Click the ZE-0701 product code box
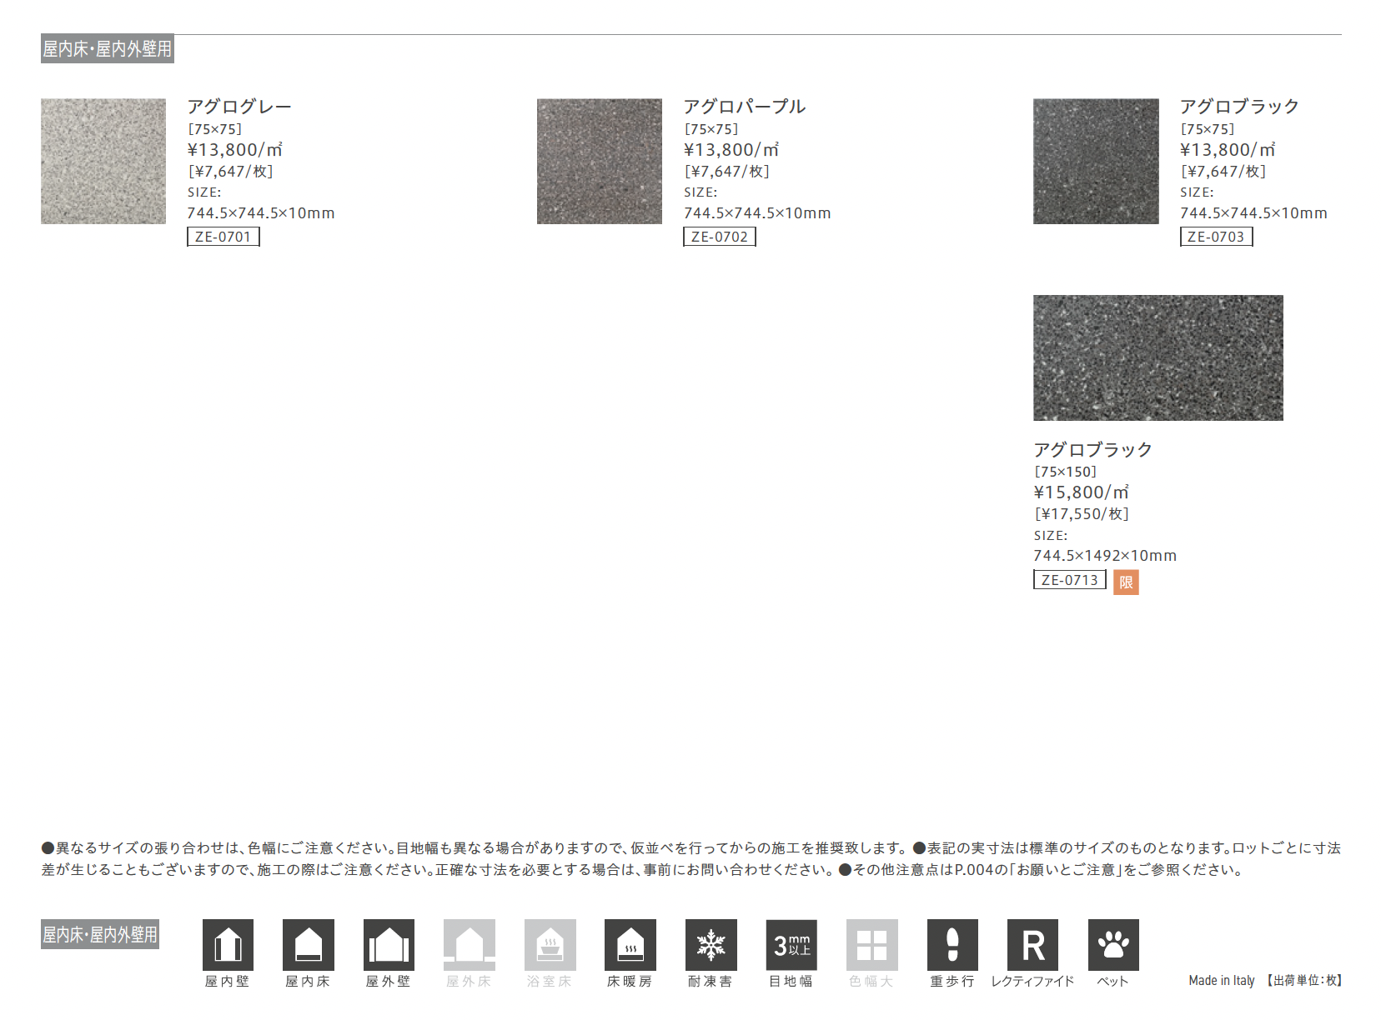1381x1020 pixels. (x=223, y=237)
